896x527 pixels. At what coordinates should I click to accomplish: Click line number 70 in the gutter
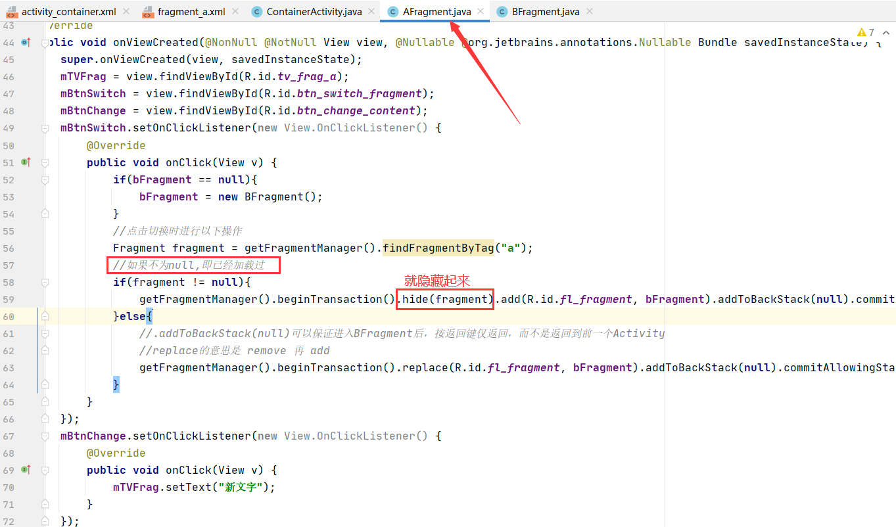pos(8,487)
